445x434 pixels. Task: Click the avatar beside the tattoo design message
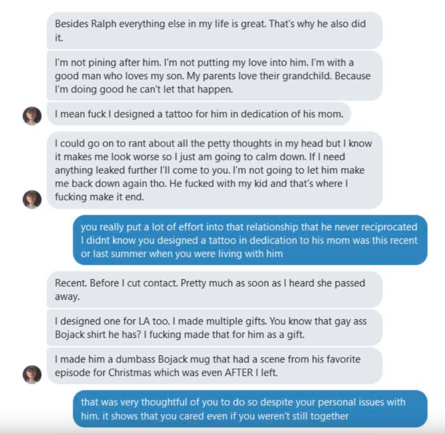pyautogui.click(x=32, y=115)
